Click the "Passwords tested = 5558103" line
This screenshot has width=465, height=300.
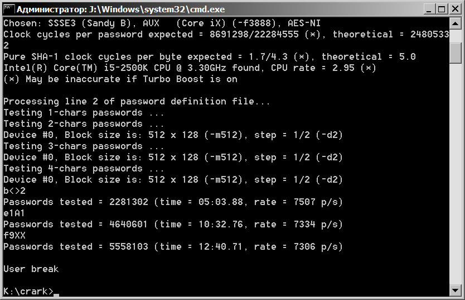(173, 246)
